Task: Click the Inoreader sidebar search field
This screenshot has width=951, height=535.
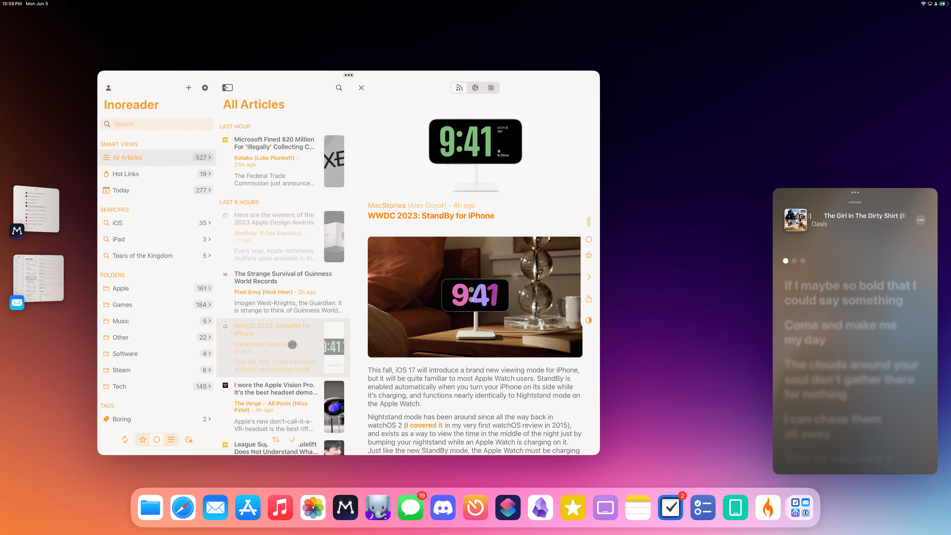Action: tap(156, 124)
